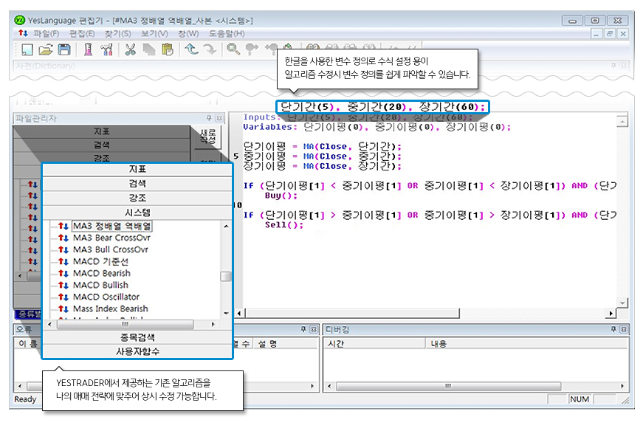Click code editor horizontal scrollbar right arrow

tap(611, 313)
